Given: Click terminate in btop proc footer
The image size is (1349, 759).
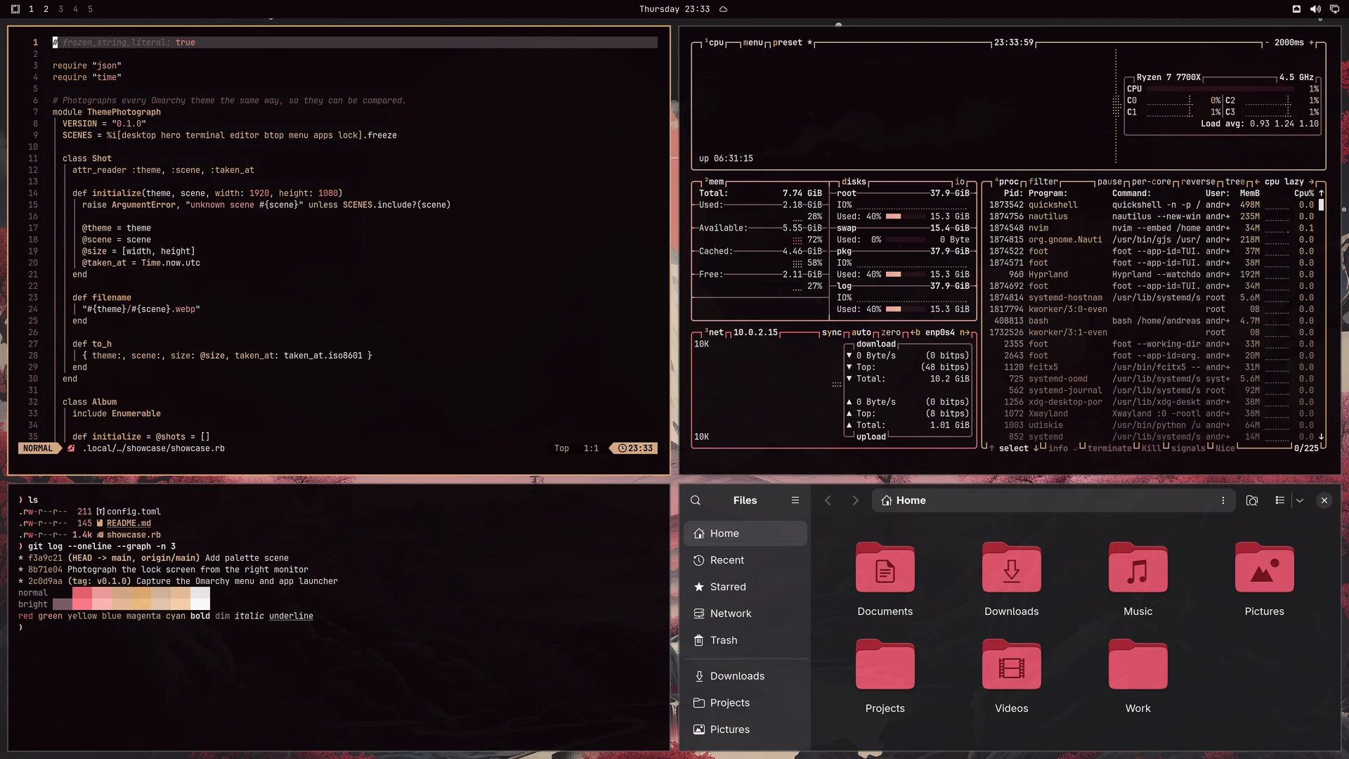Looking at the screenshot, I should point(1109,448).
